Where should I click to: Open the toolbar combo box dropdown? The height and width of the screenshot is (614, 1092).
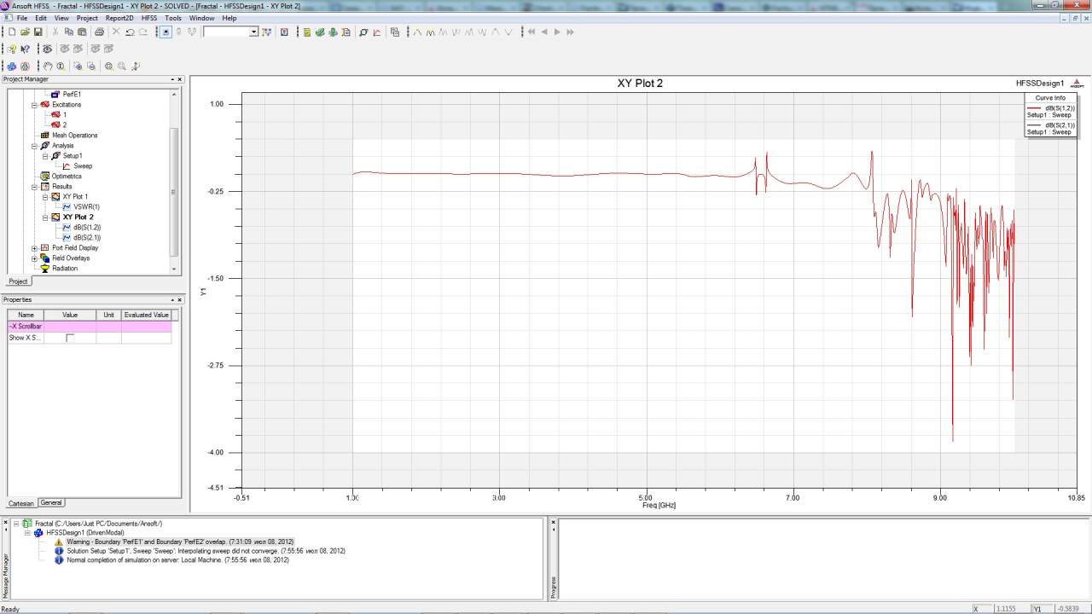click(253, 32)
